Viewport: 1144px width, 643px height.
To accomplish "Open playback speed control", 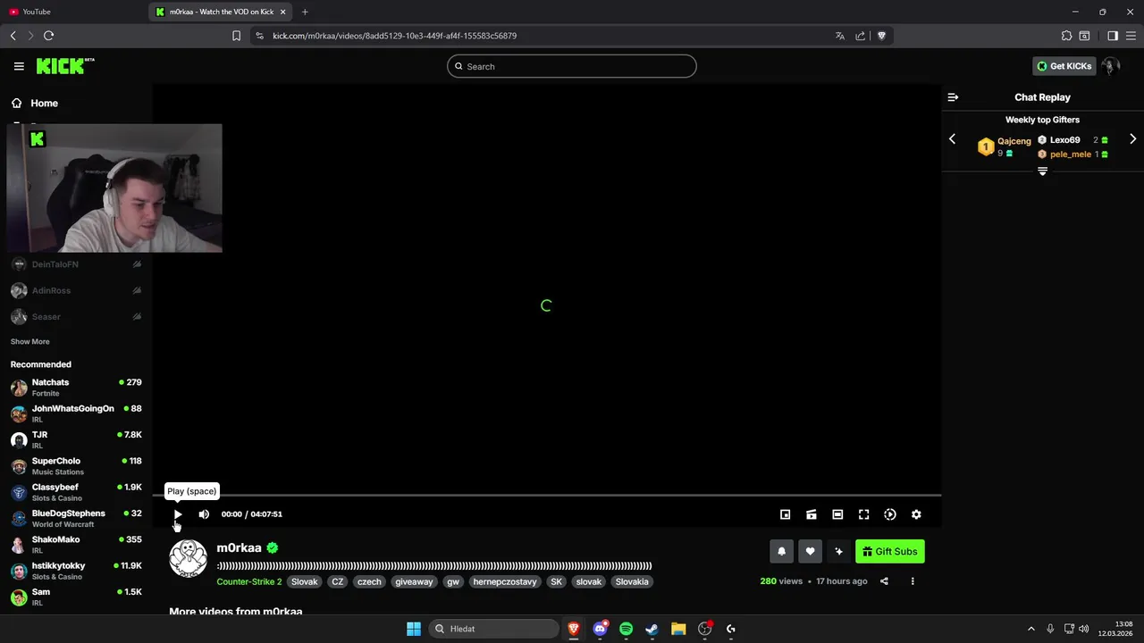I will pyautogui.click(x=890, y=514).
